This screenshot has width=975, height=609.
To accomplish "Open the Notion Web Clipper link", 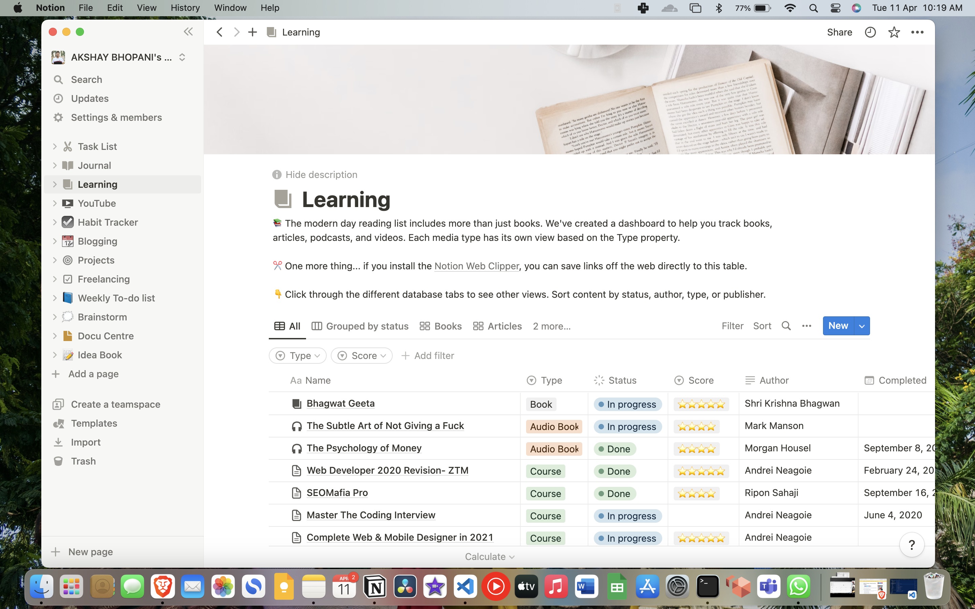I will (476, 266).
